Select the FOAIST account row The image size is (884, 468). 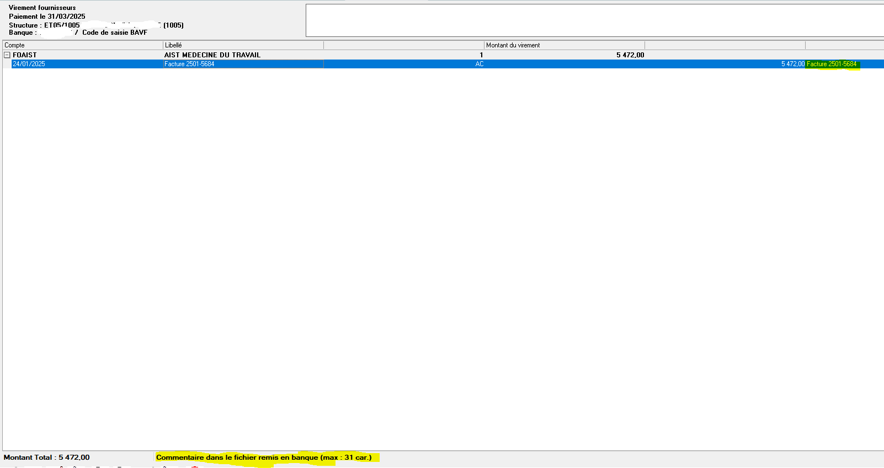(x=25, y=55)
